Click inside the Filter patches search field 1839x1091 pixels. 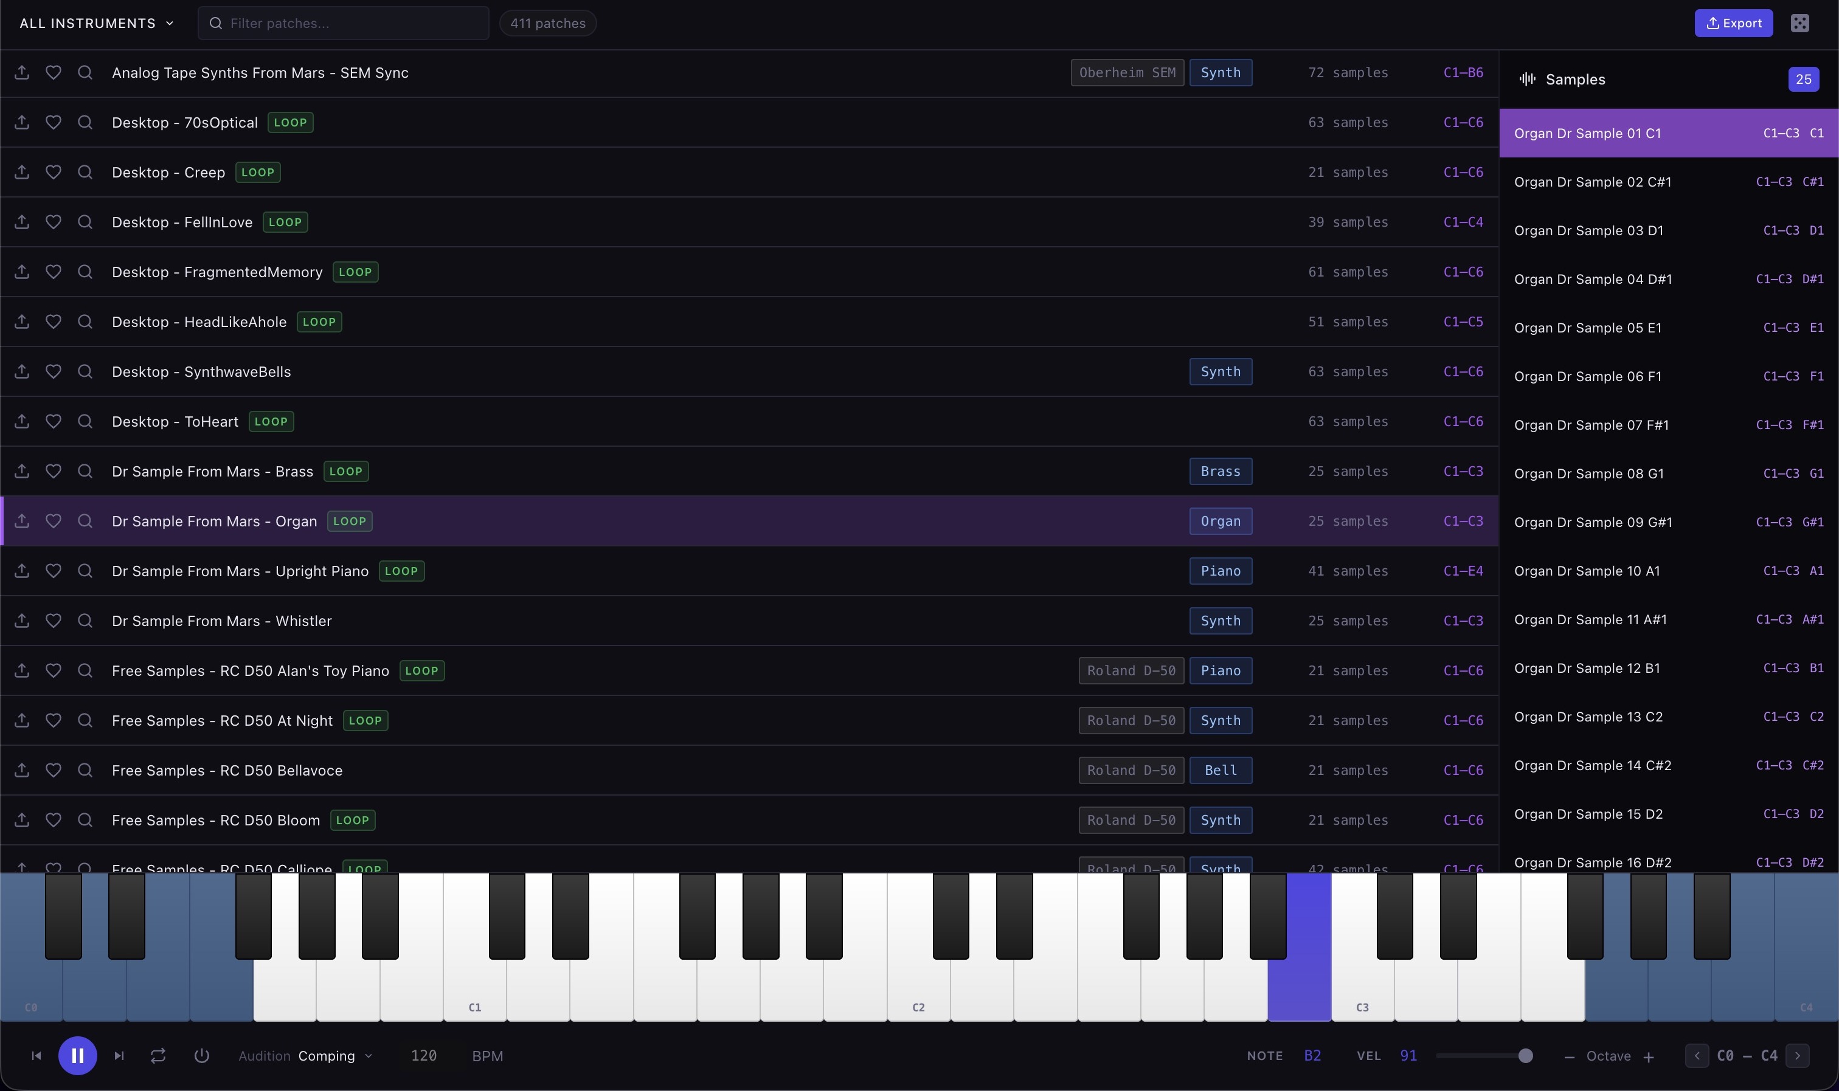point(343,22)
